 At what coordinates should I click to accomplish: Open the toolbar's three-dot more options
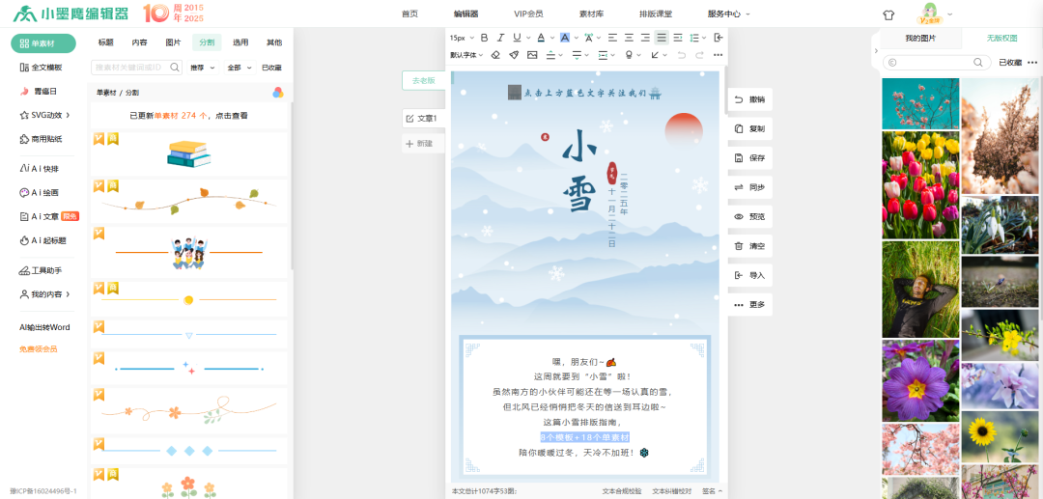click(718, 55)
